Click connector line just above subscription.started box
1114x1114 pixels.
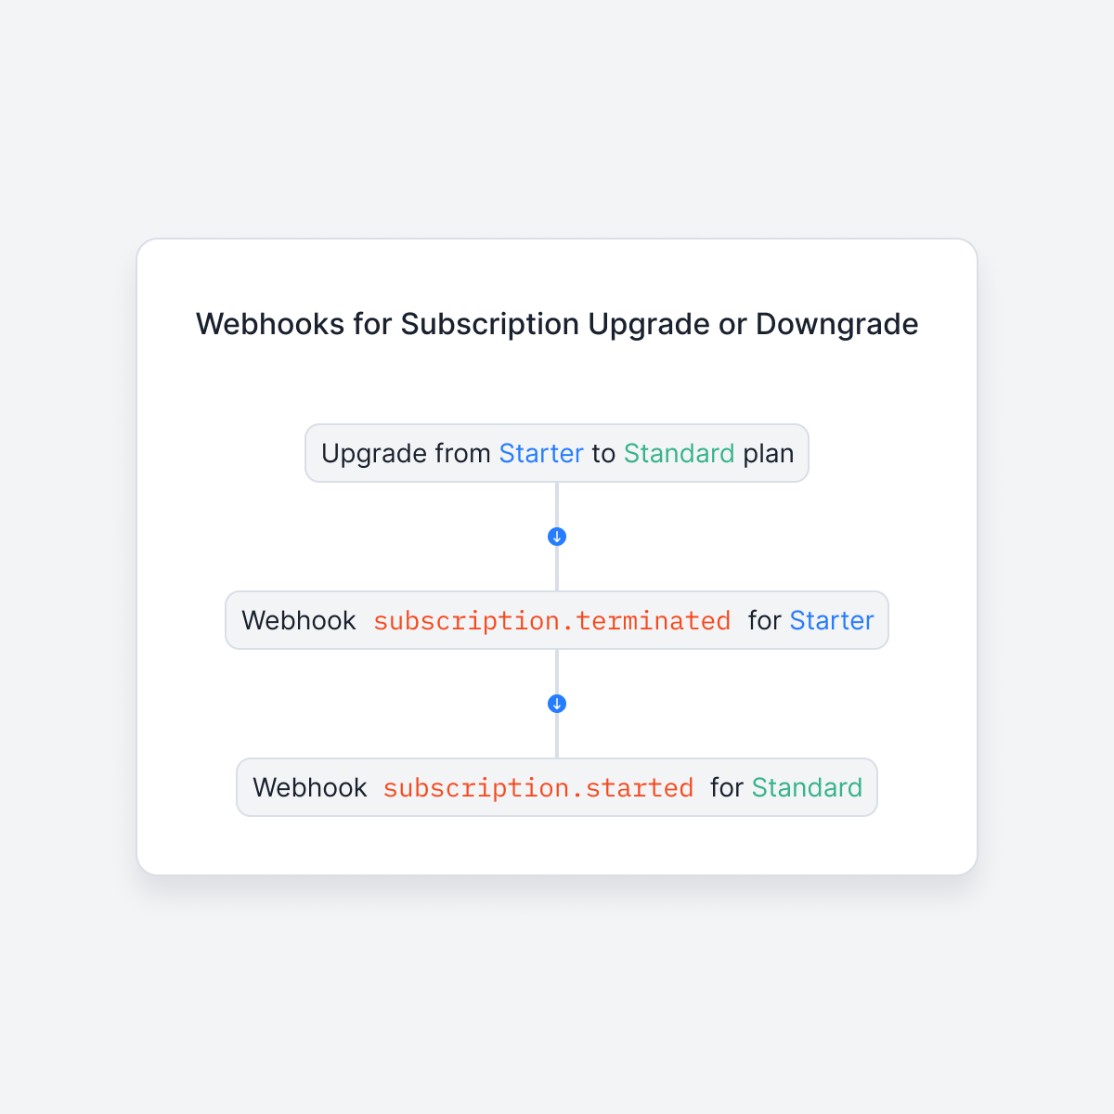click(557, 735)
